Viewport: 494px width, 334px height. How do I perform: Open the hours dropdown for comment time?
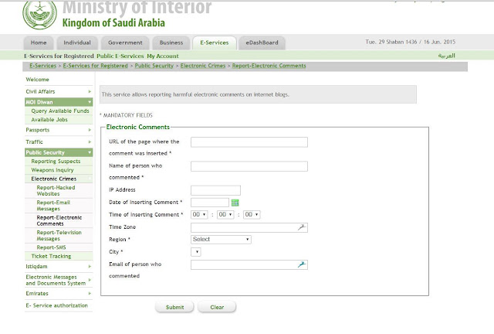[199, 215]
